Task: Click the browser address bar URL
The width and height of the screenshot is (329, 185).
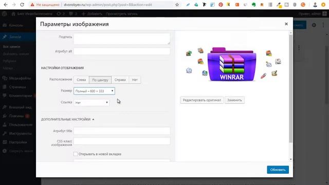Action: 108,5
